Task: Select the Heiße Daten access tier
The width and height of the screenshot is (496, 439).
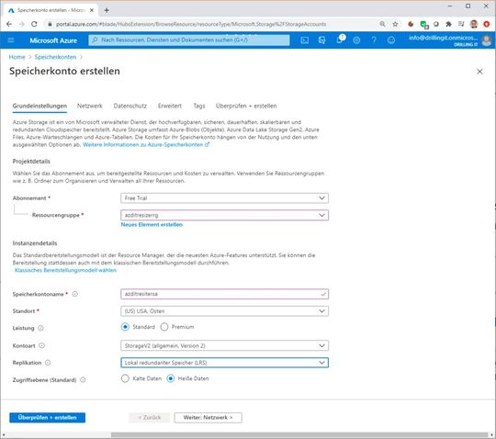Action: pos(171,378)
